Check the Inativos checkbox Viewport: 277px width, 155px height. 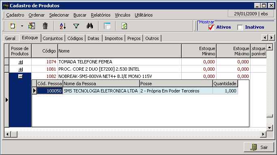(240, 27)
